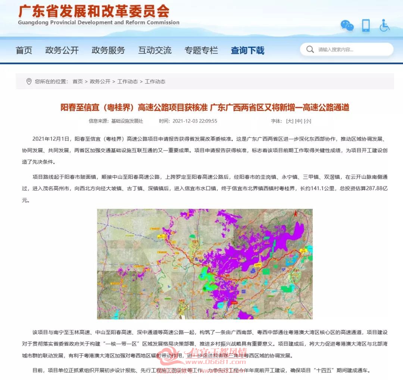Go to 政务公开 via breadcrumb link
The image size is (403, 380).
pyautogui.click(x=100, y=81)
